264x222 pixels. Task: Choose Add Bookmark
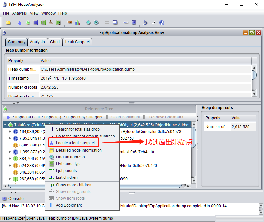point(82,205)
